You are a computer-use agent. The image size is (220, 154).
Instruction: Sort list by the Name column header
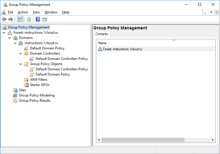pos(102,43)
